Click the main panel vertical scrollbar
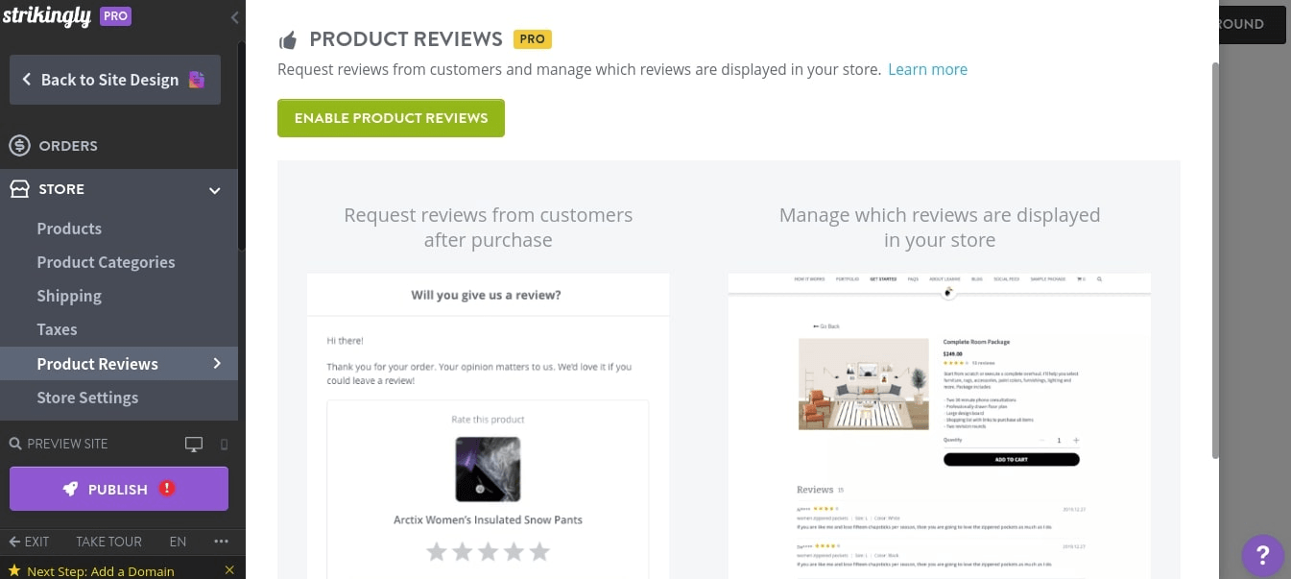The height and width of the screenshot is (579, 1291). 1216,259
